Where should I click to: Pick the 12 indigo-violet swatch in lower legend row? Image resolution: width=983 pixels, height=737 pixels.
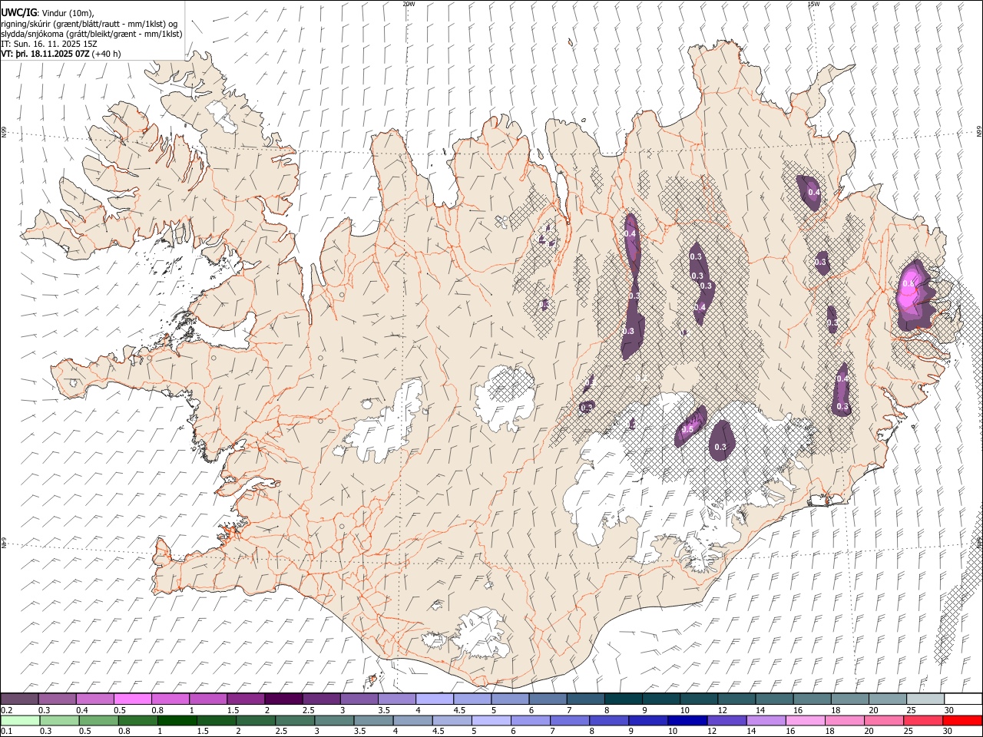(x=726, y=721)
